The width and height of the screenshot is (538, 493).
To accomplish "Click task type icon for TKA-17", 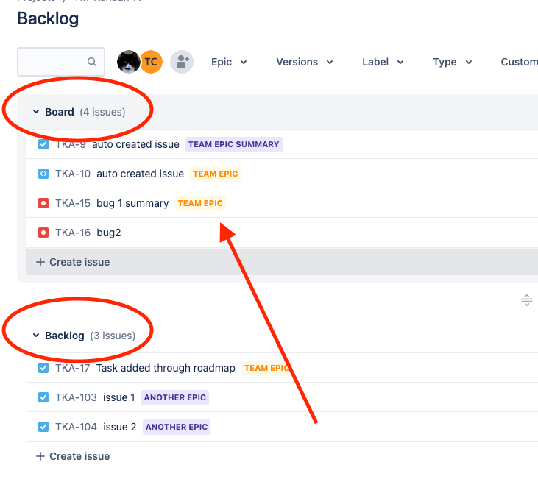I will (43, 368).
